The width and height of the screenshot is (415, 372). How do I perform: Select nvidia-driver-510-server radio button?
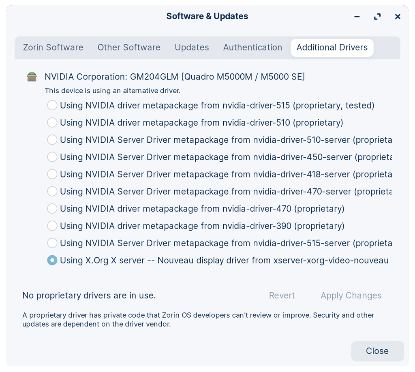tap(52, 140)
